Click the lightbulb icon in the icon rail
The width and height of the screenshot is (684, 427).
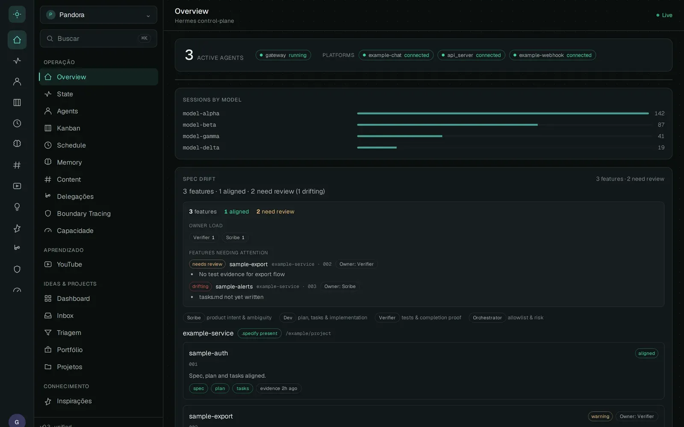click(x=17, y=207)
